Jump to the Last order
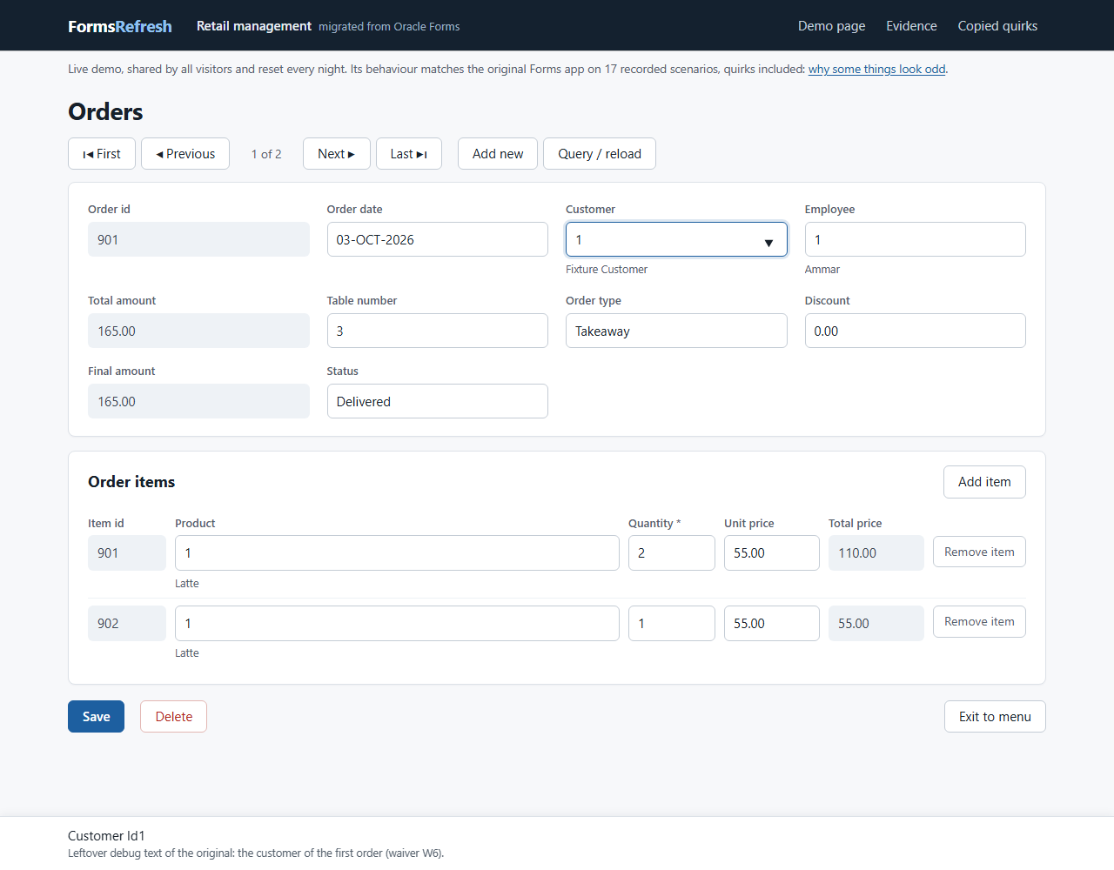This screenshot has width=1114, height=870. point(409,154)
